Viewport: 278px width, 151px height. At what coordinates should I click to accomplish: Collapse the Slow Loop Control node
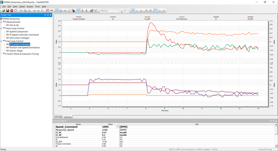(1, 28)
